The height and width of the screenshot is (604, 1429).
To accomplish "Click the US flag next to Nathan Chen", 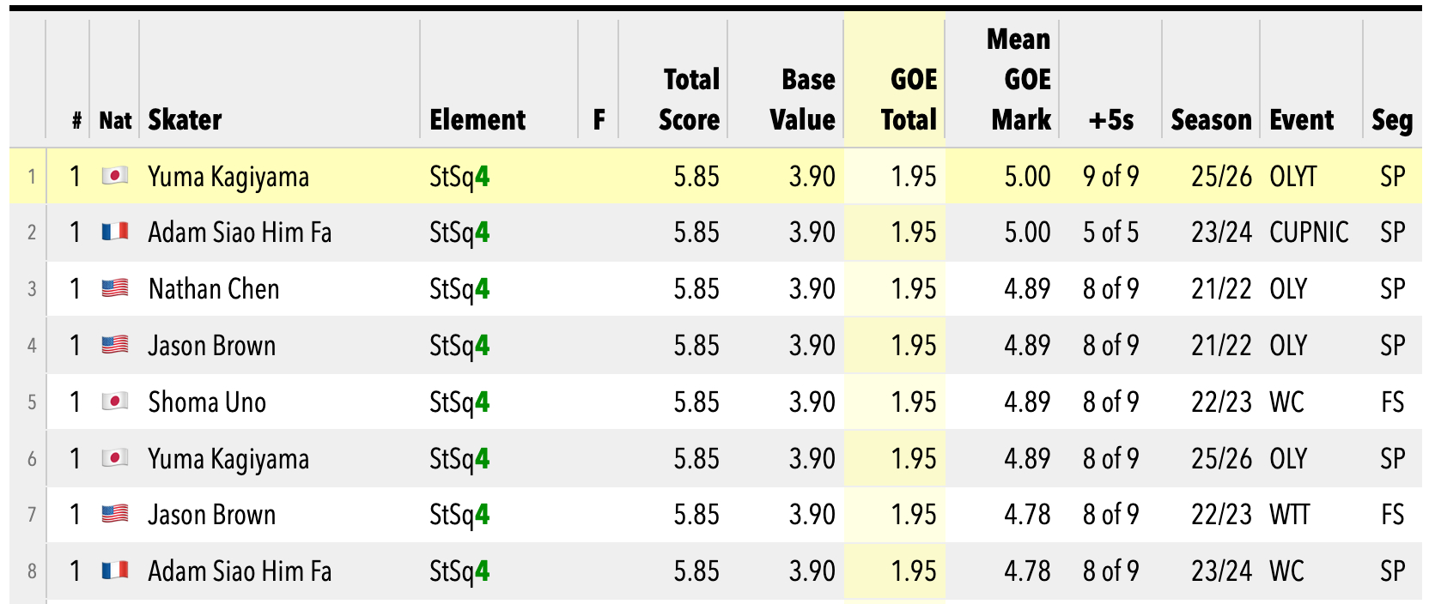I will tap(115, 288).
